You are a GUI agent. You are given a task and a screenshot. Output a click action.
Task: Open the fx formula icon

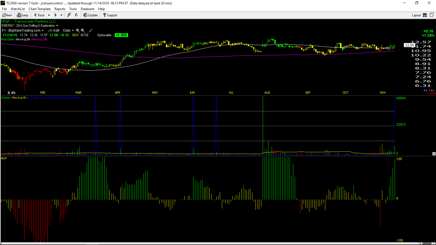(x=76, y=15)
